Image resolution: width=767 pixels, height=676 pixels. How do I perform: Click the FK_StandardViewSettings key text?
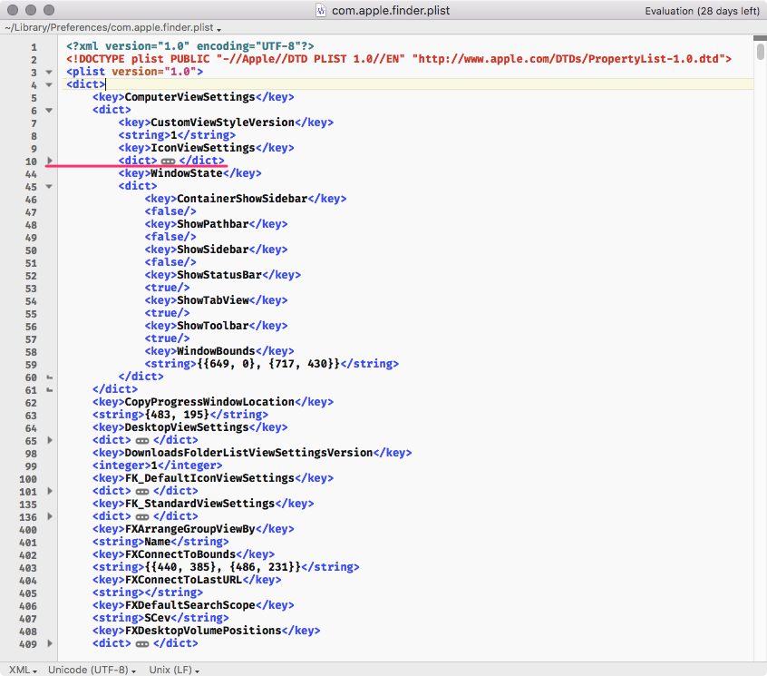(199, 505)
